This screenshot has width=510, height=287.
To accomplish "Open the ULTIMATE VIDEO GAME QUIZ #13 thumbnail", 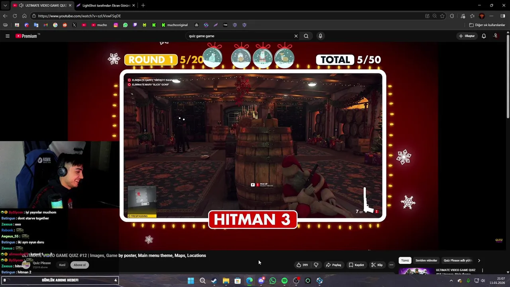I will coord(416,271).
